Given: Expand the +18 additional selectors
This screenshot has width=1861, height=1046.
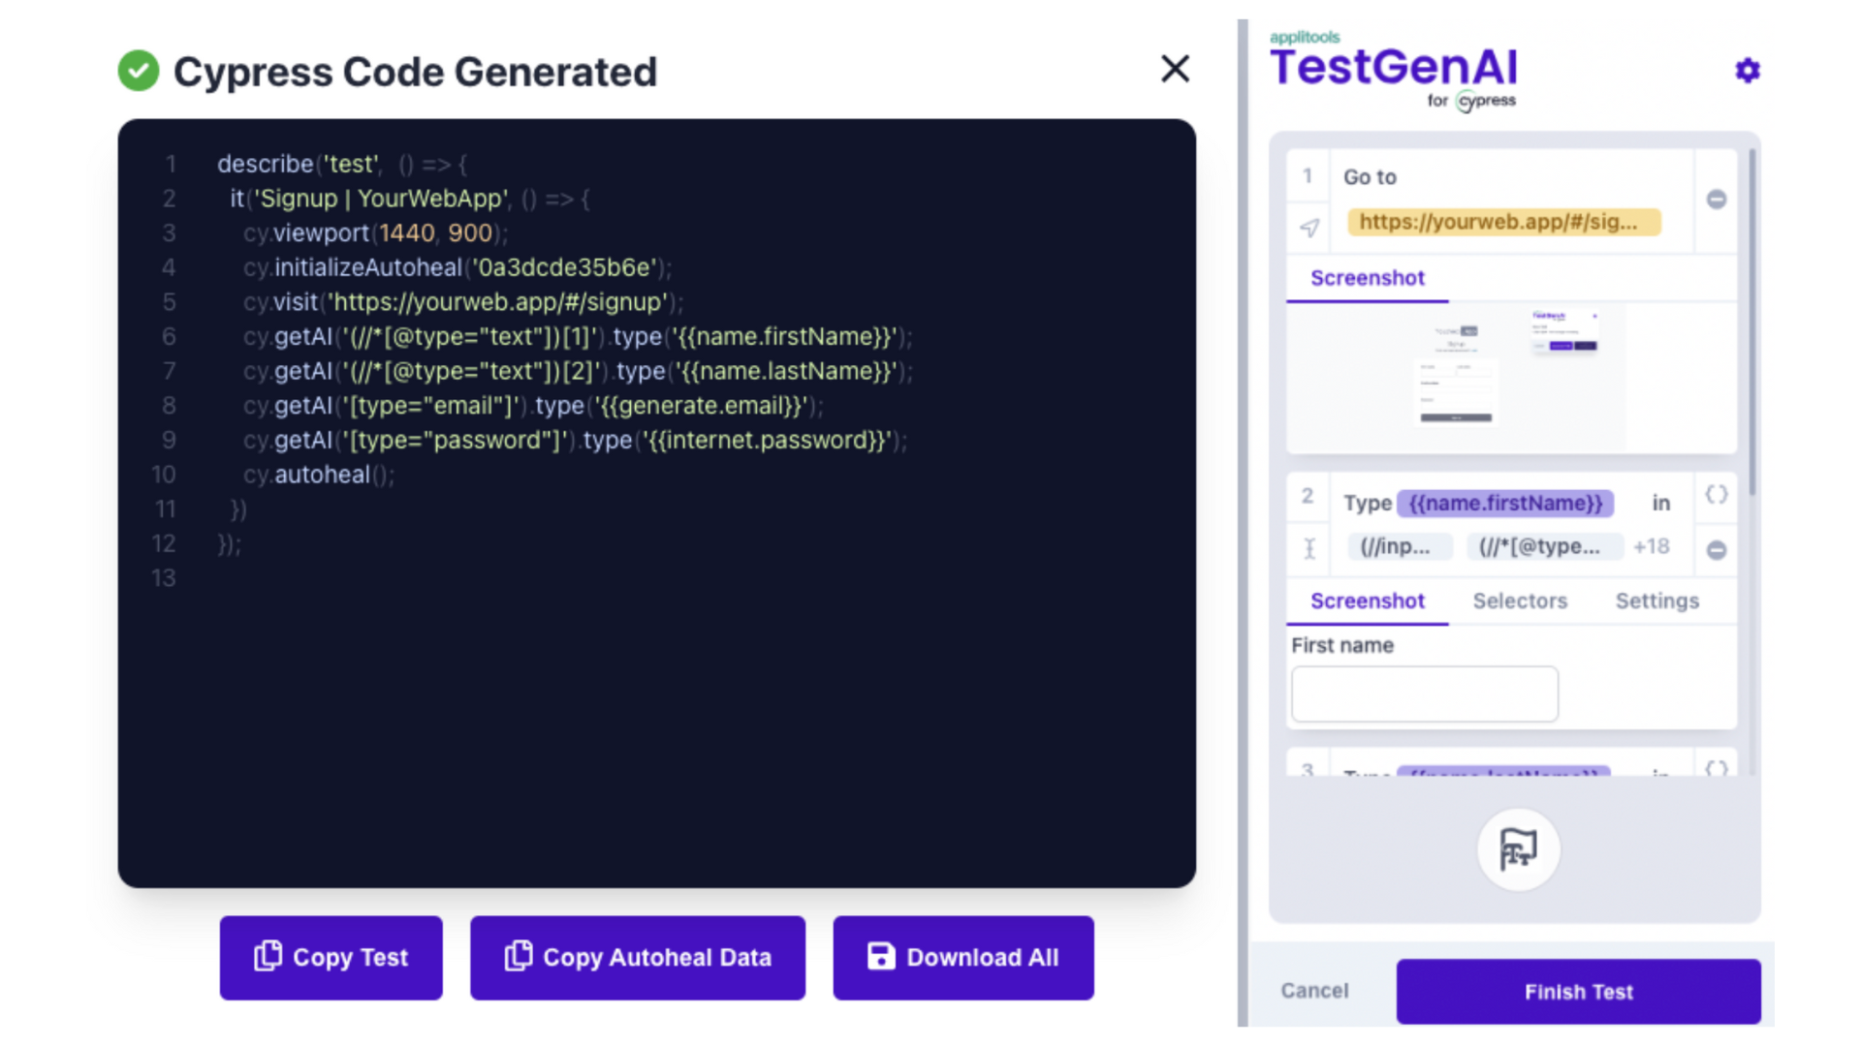Looking at the screenshot, I should pyautogui.click(x=1652, y=546).
